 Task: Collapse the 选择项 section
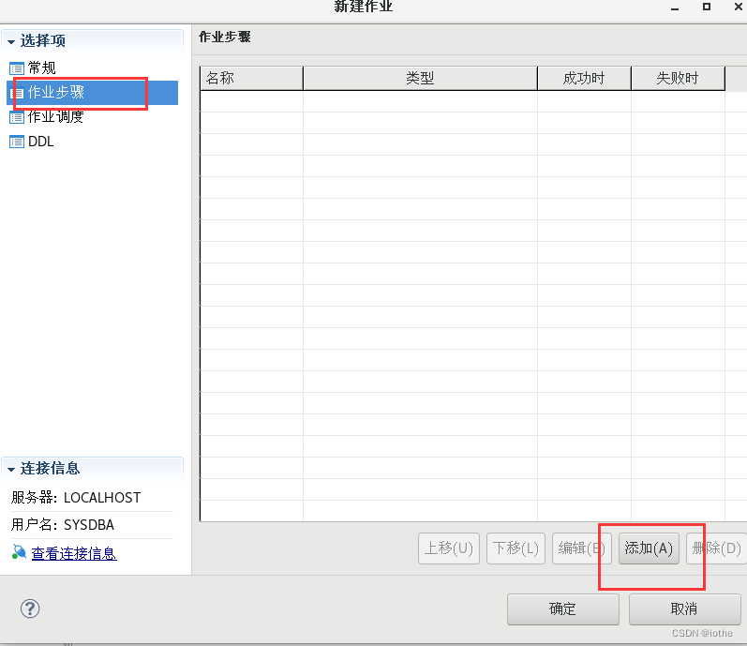(x=11, y=41)
